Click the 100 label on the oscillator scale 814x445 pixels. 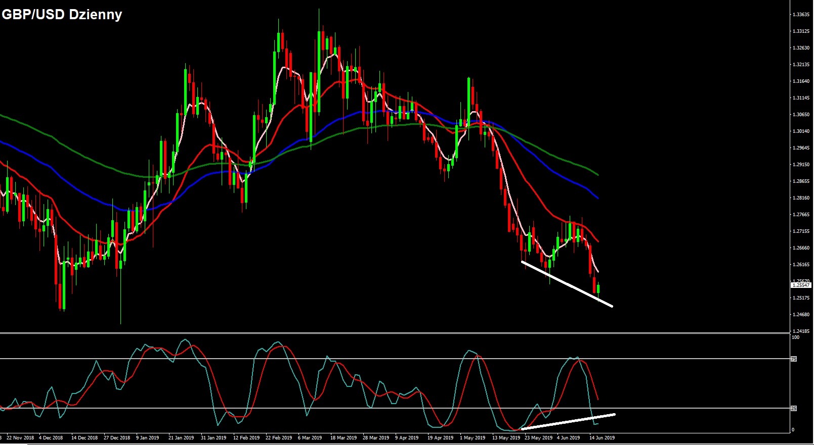[795, 337]
